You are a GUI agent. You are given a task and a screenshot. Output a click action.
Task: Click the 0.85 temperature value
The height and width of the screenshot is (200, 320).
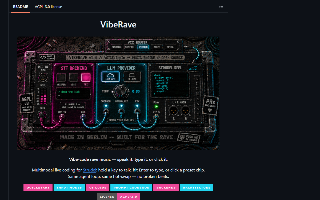point(136,91)
